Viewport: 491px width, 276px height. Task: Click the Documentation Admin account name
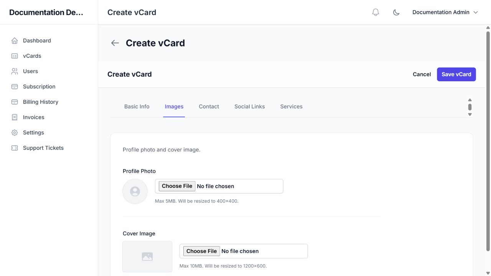(x=441, y=12)
